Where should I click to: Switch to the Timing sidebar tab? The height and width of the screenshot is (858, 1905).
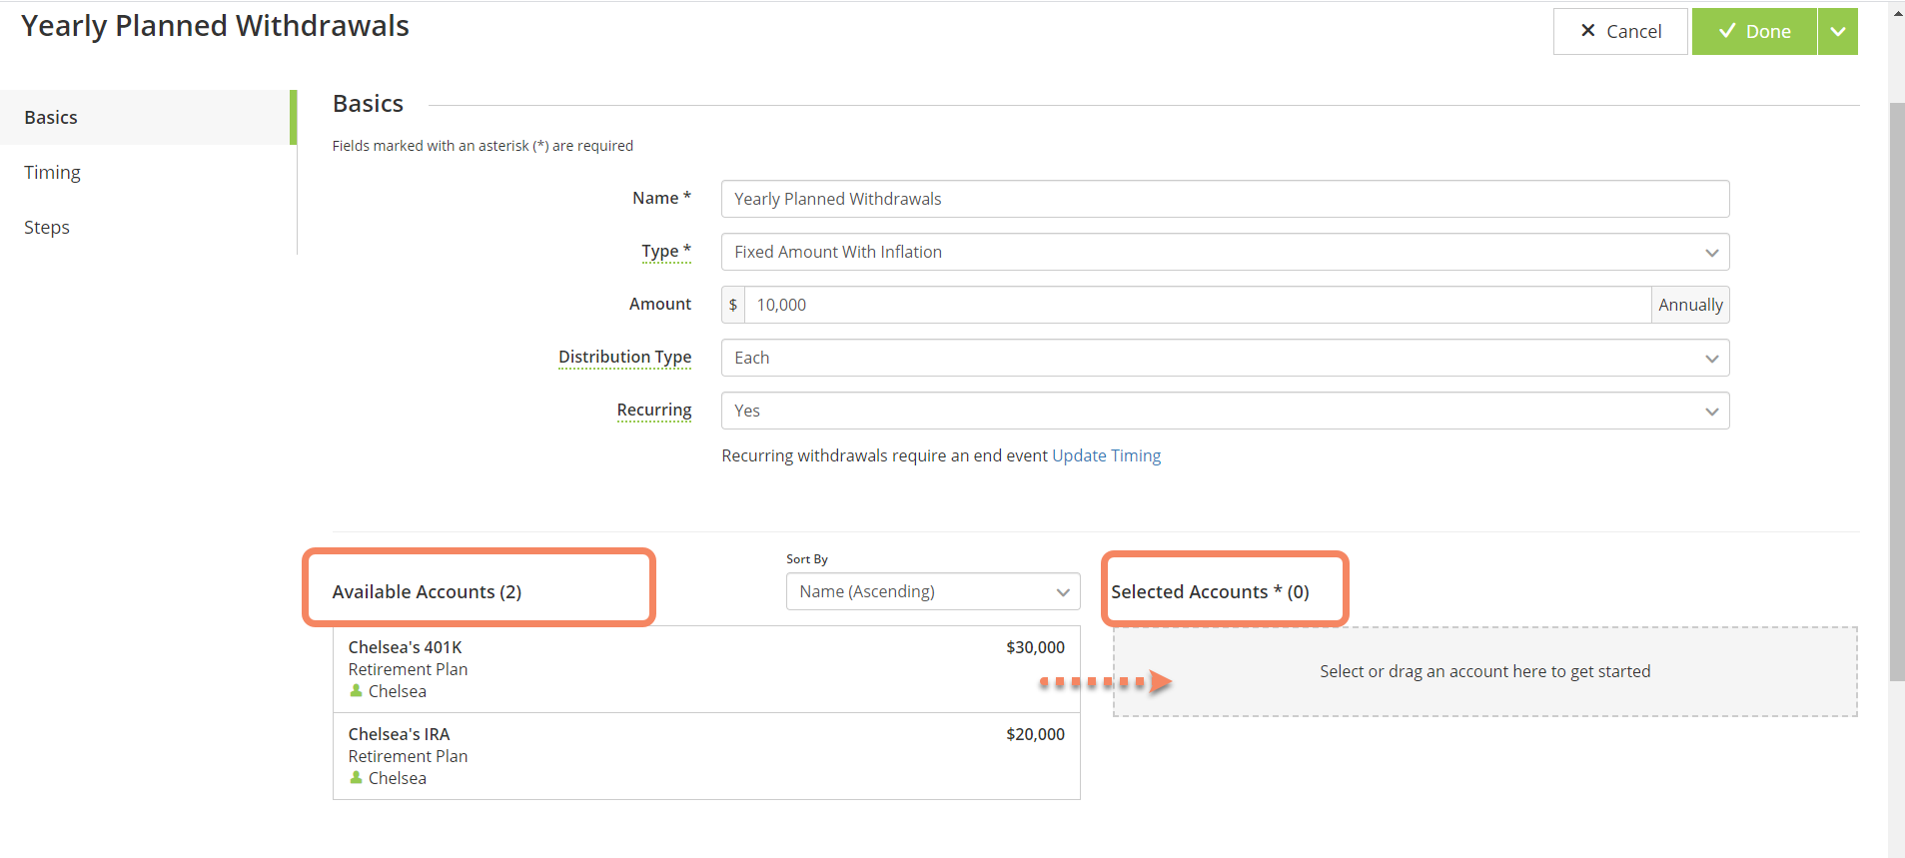coord(148,172)
